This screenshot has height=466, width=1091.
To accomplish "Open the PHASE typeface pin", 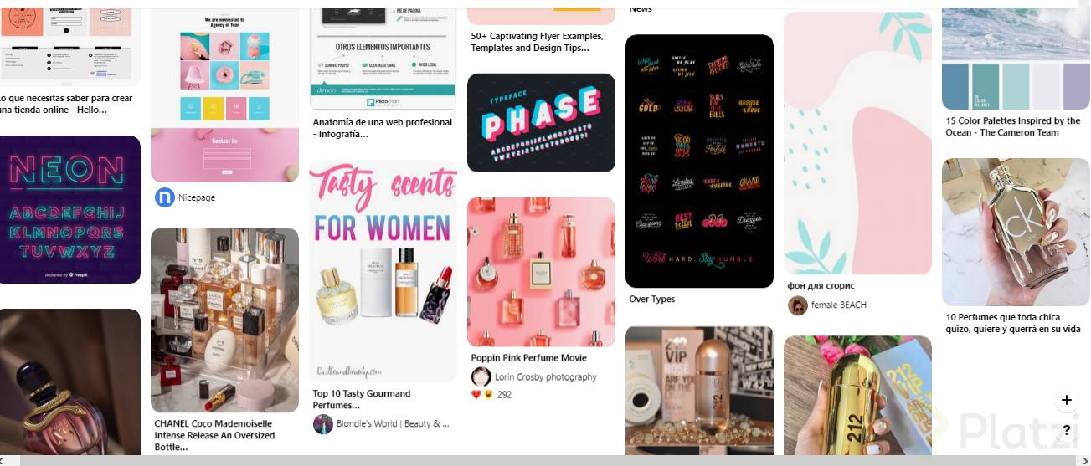I will 541,123.
